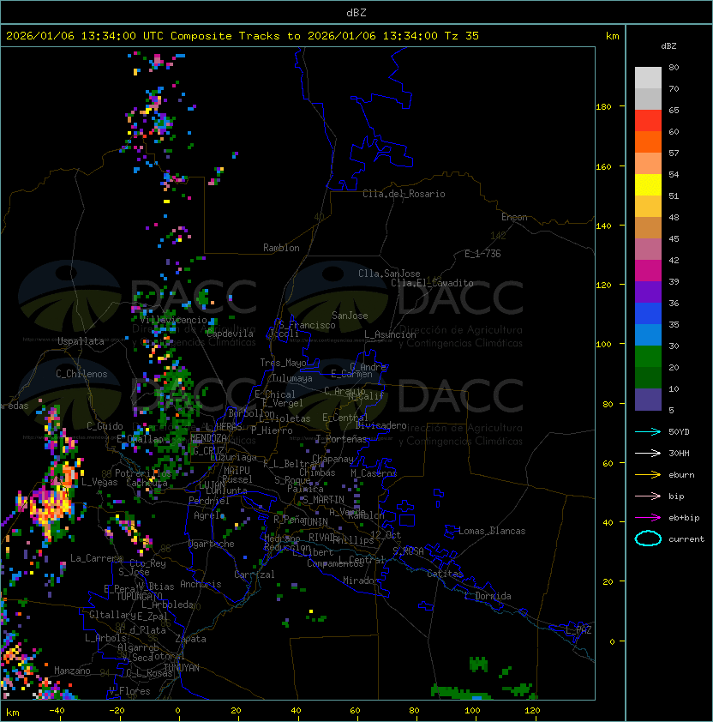Select the Uspallata label on the map
Viewport: 713px width, 722px height.
pos(81,341)
